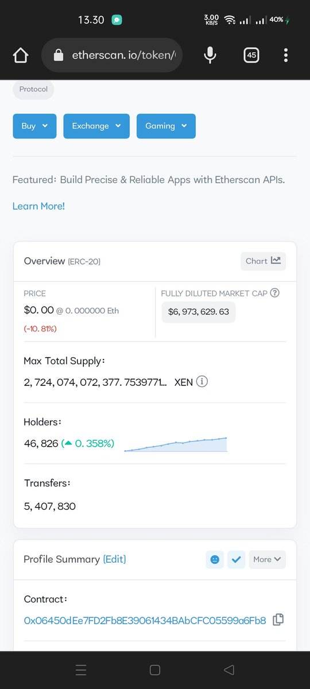
Task: Tap the 46,826 holders count
Action: pyautogui.click(x=41, y=443)
